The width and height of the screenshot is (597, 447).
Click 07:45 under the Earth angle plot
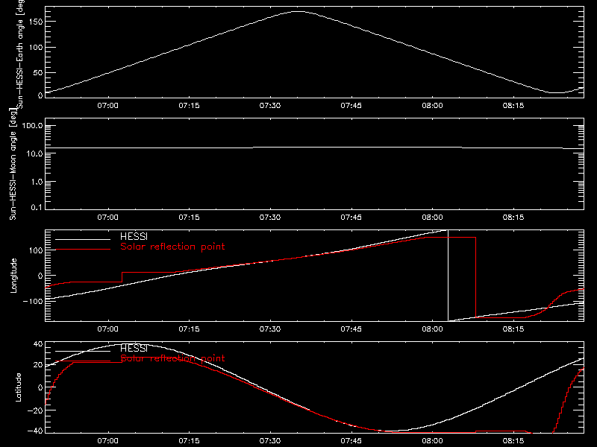click(351, 106)
